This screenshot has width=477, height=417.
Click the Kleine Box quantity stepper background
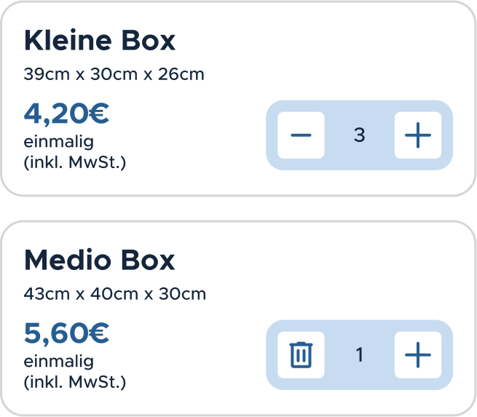click(x=359, y=164)
